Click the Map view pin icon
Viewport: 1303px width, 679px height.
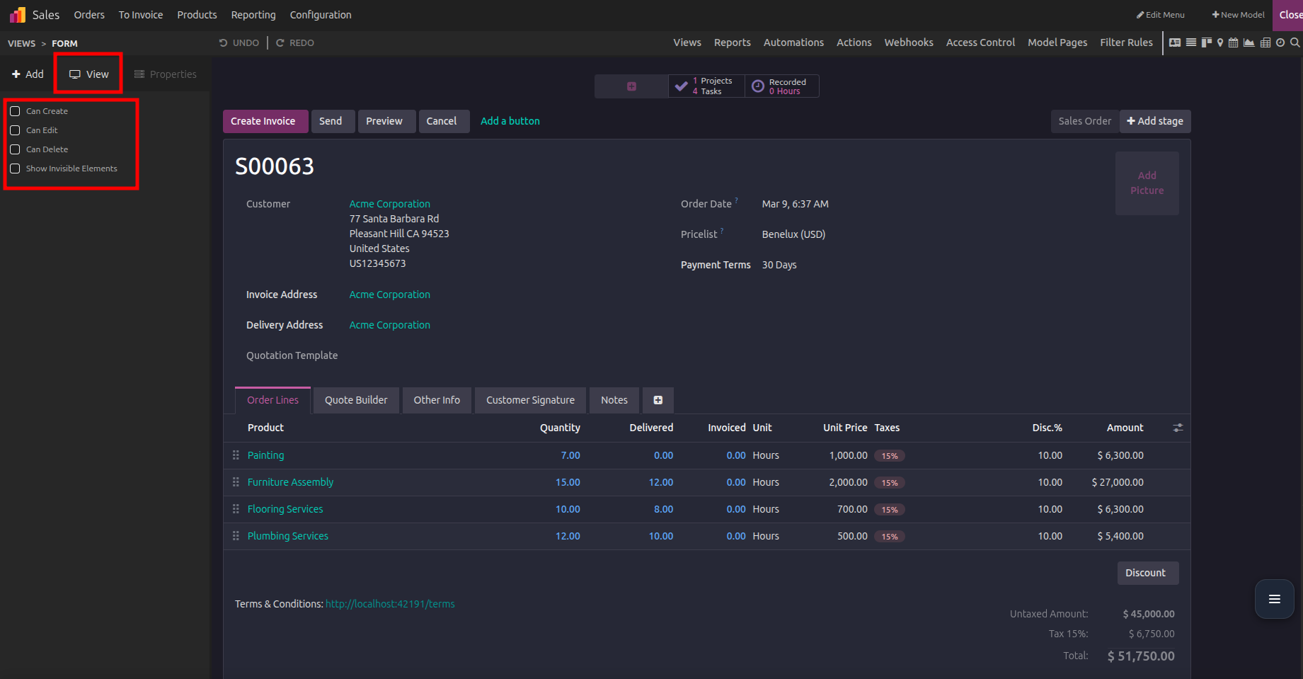pyautogui.click(x=1220, y=42)
